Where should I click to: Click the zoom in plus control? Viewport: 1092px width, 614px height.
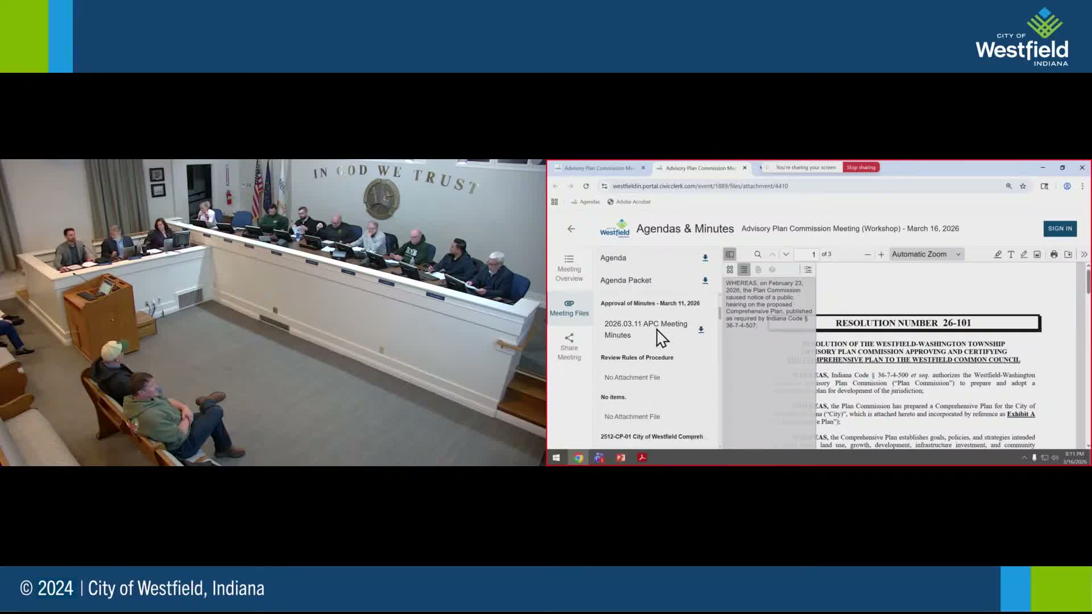[x=881, y=254]
